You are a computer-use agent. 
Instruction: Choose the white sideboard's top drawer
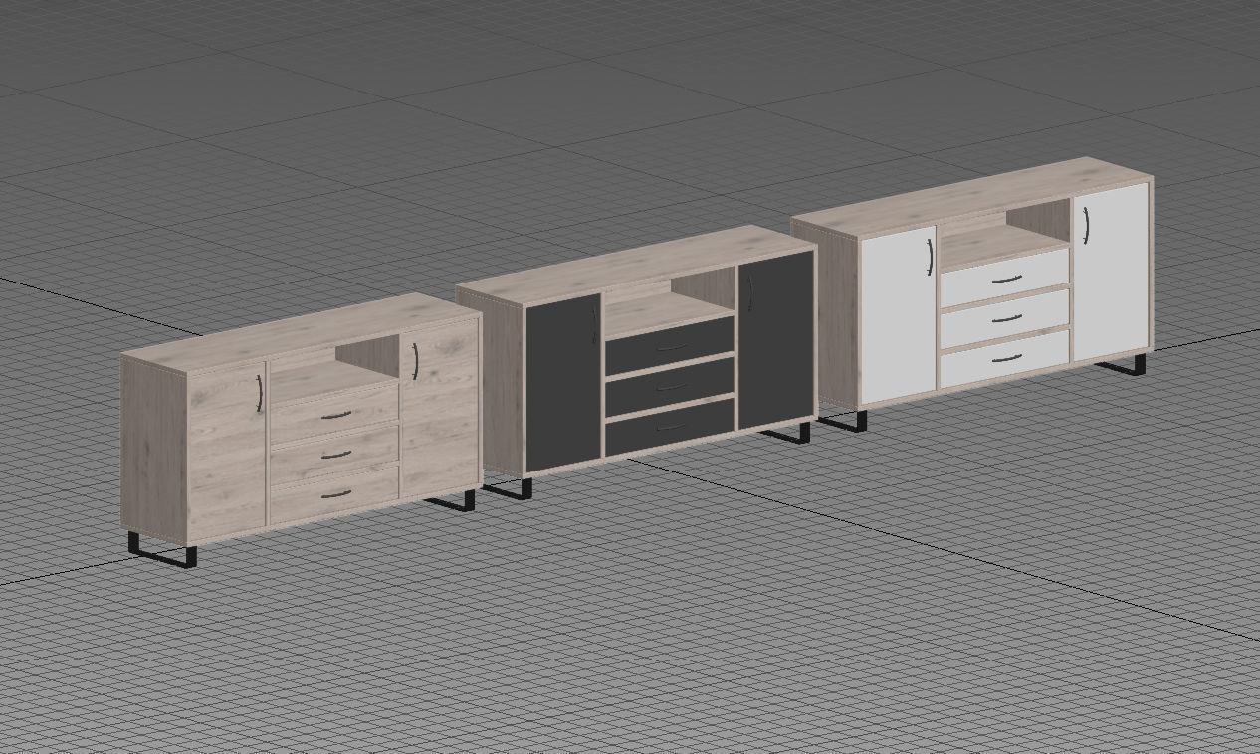pos(1005,278)
